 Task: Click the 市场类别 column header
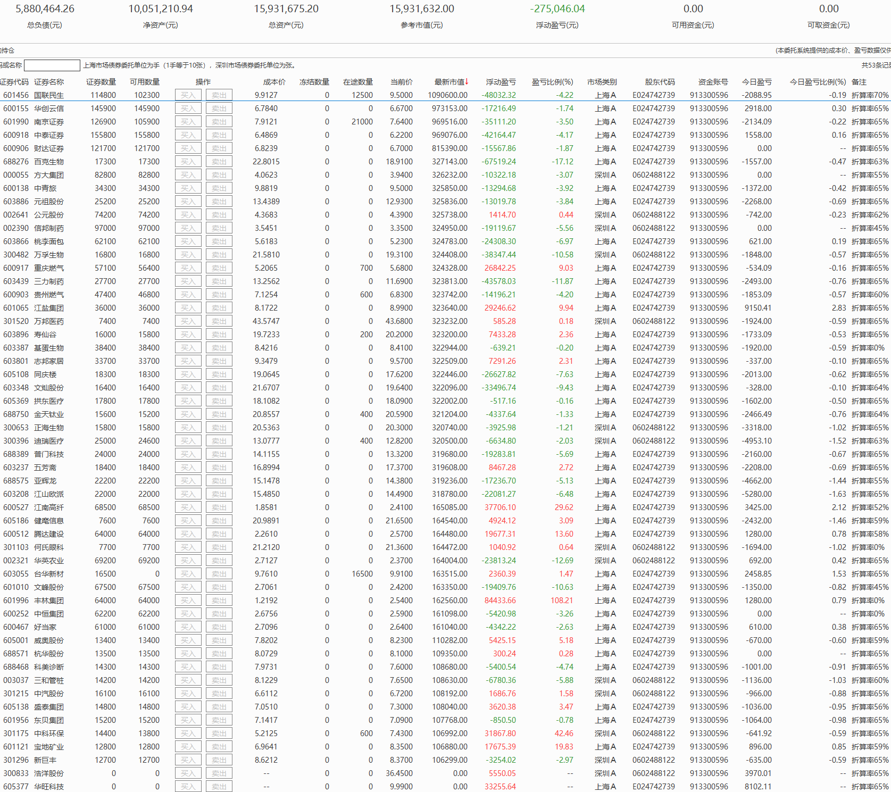tap(602, 82)
